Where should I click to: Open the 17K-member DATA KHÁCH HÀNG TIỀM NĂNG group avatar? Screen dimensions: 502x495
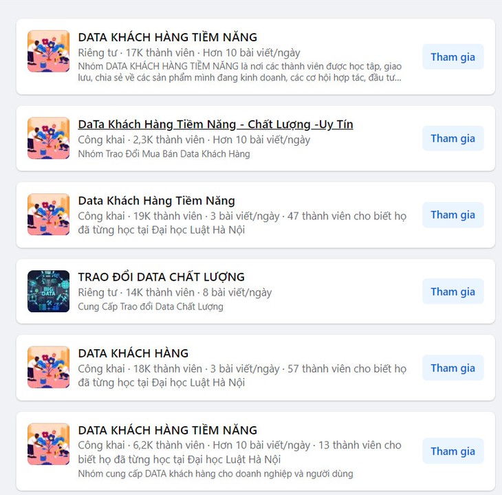[48, 51]
